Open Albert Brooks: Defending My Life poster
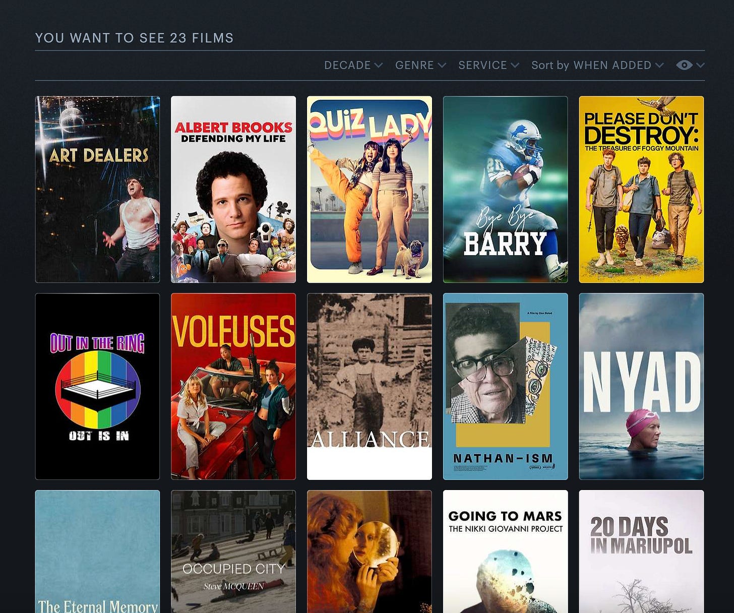734x613 pixels. click(233, 190)
